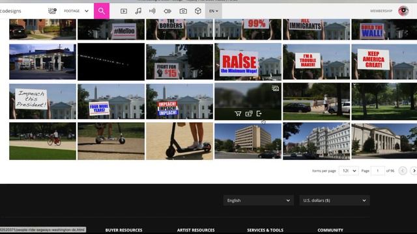The height and width of the screenshot is (234, 417).
Task: Go to next results page arrow
Action: (414, 171)
